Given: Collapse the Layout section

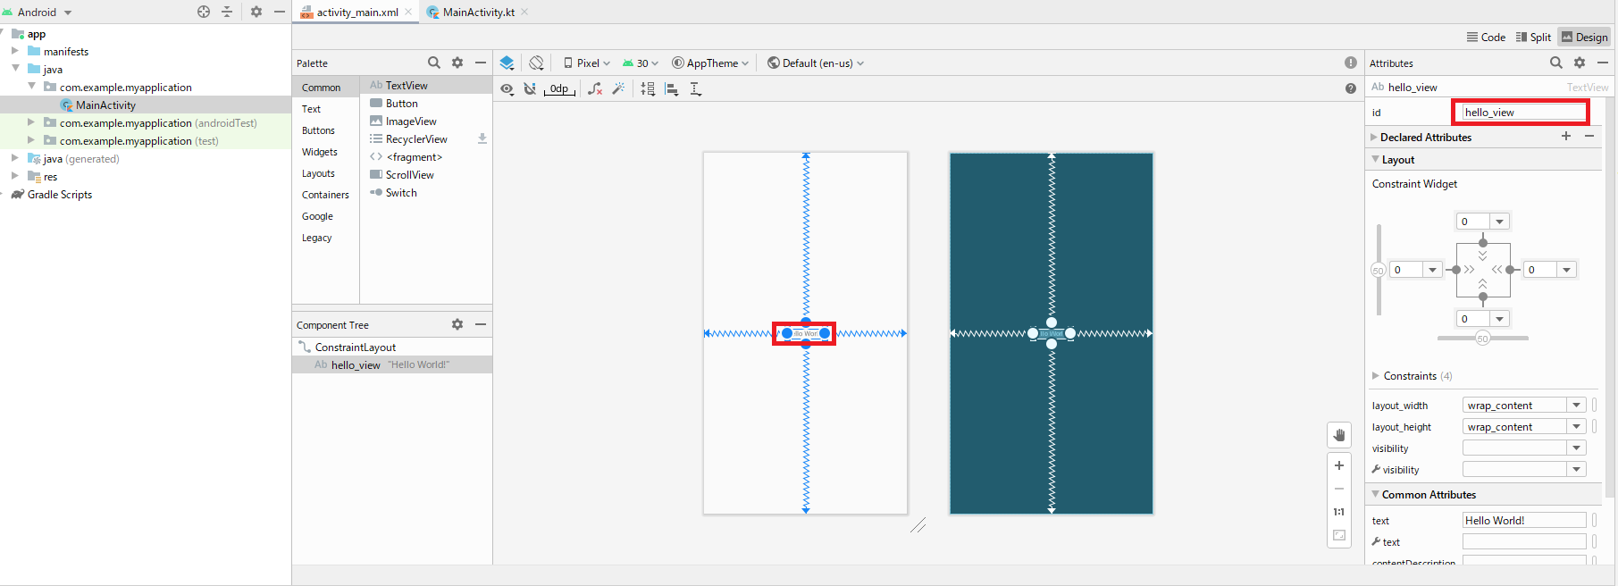Looking at the screenshot, I should coord(1375,159).
